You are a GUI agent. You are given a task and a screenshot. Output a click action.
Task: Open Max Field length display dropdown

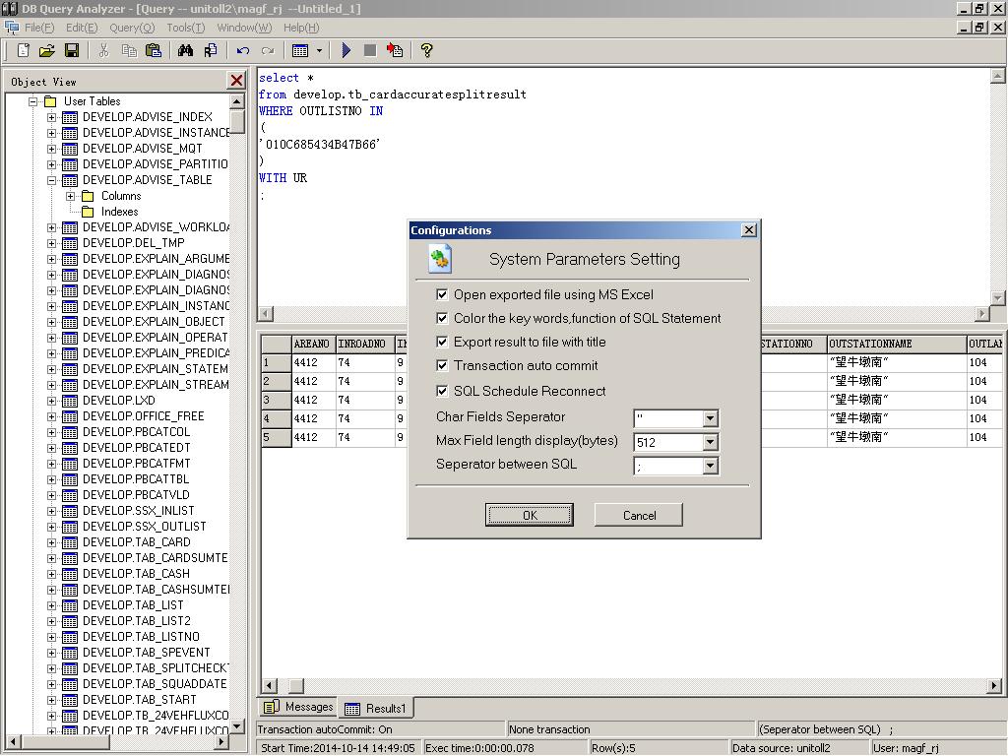710,442
